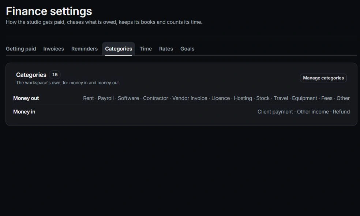Click the Refund category
The width and height of the screenshot is (360, 216).
[x=341, y=112]
